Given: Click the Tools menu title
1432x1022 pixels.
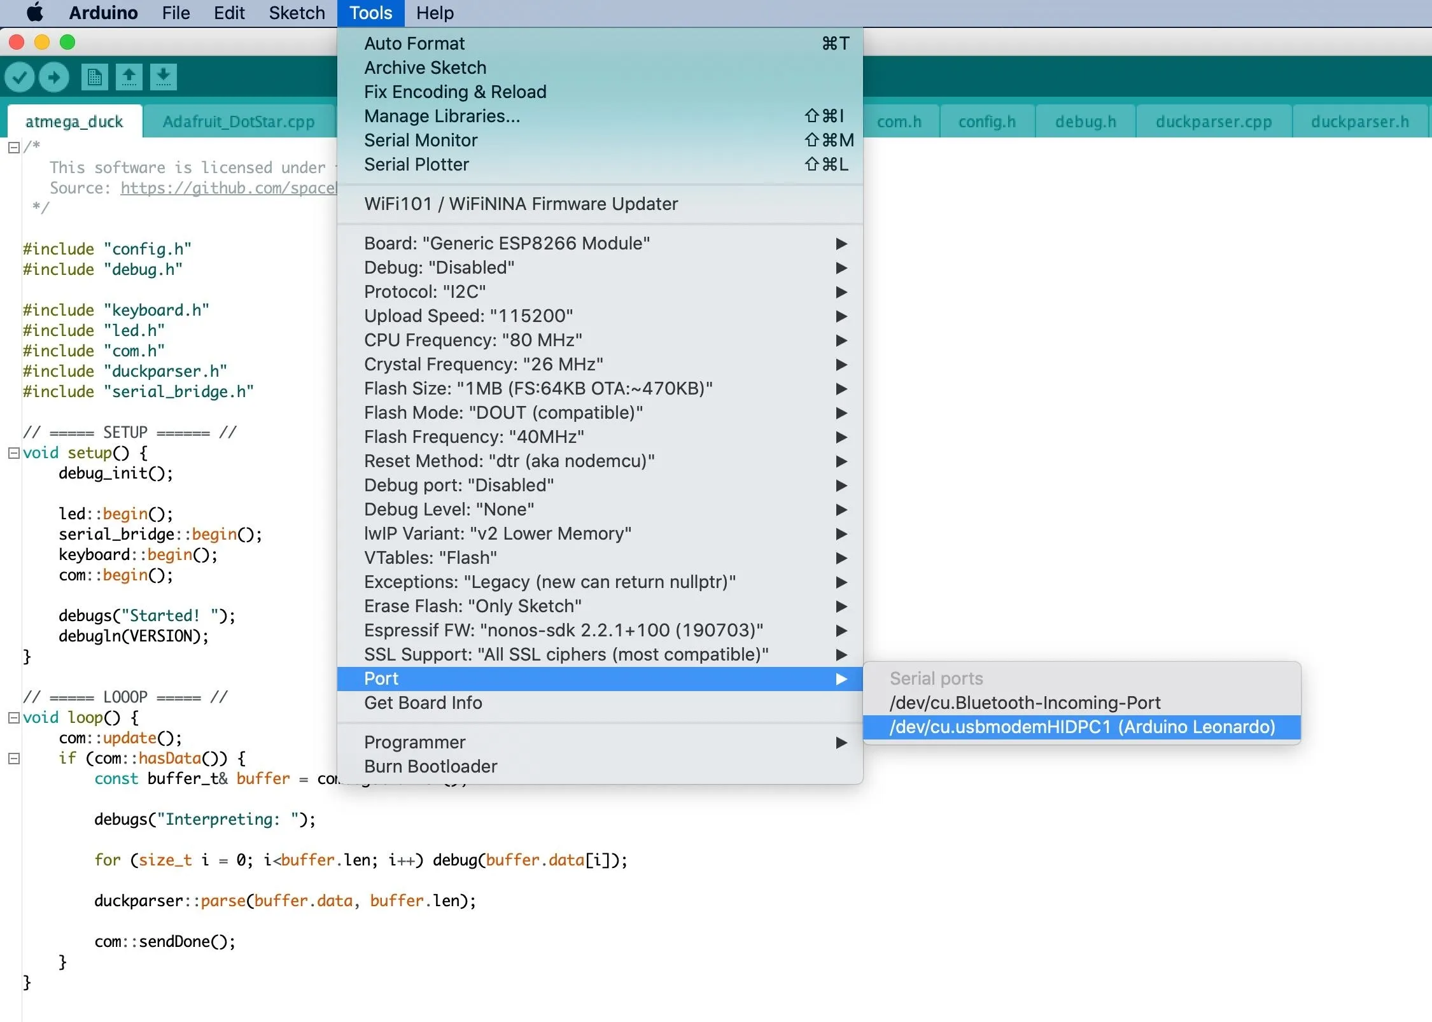Looking at the screenshot, I should tap(371, 13).
